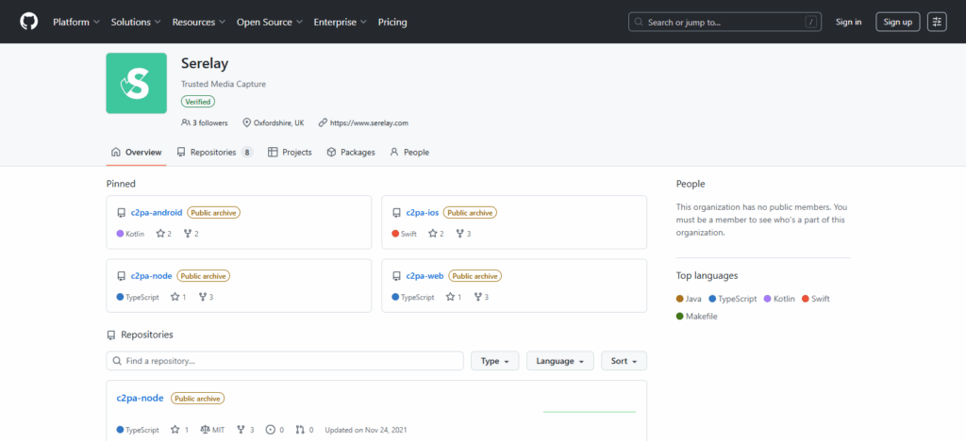Open the Language filter dropdown
The height and width of the screenshot is (441, 966).
pyautogui.click(x=559, y=361)
